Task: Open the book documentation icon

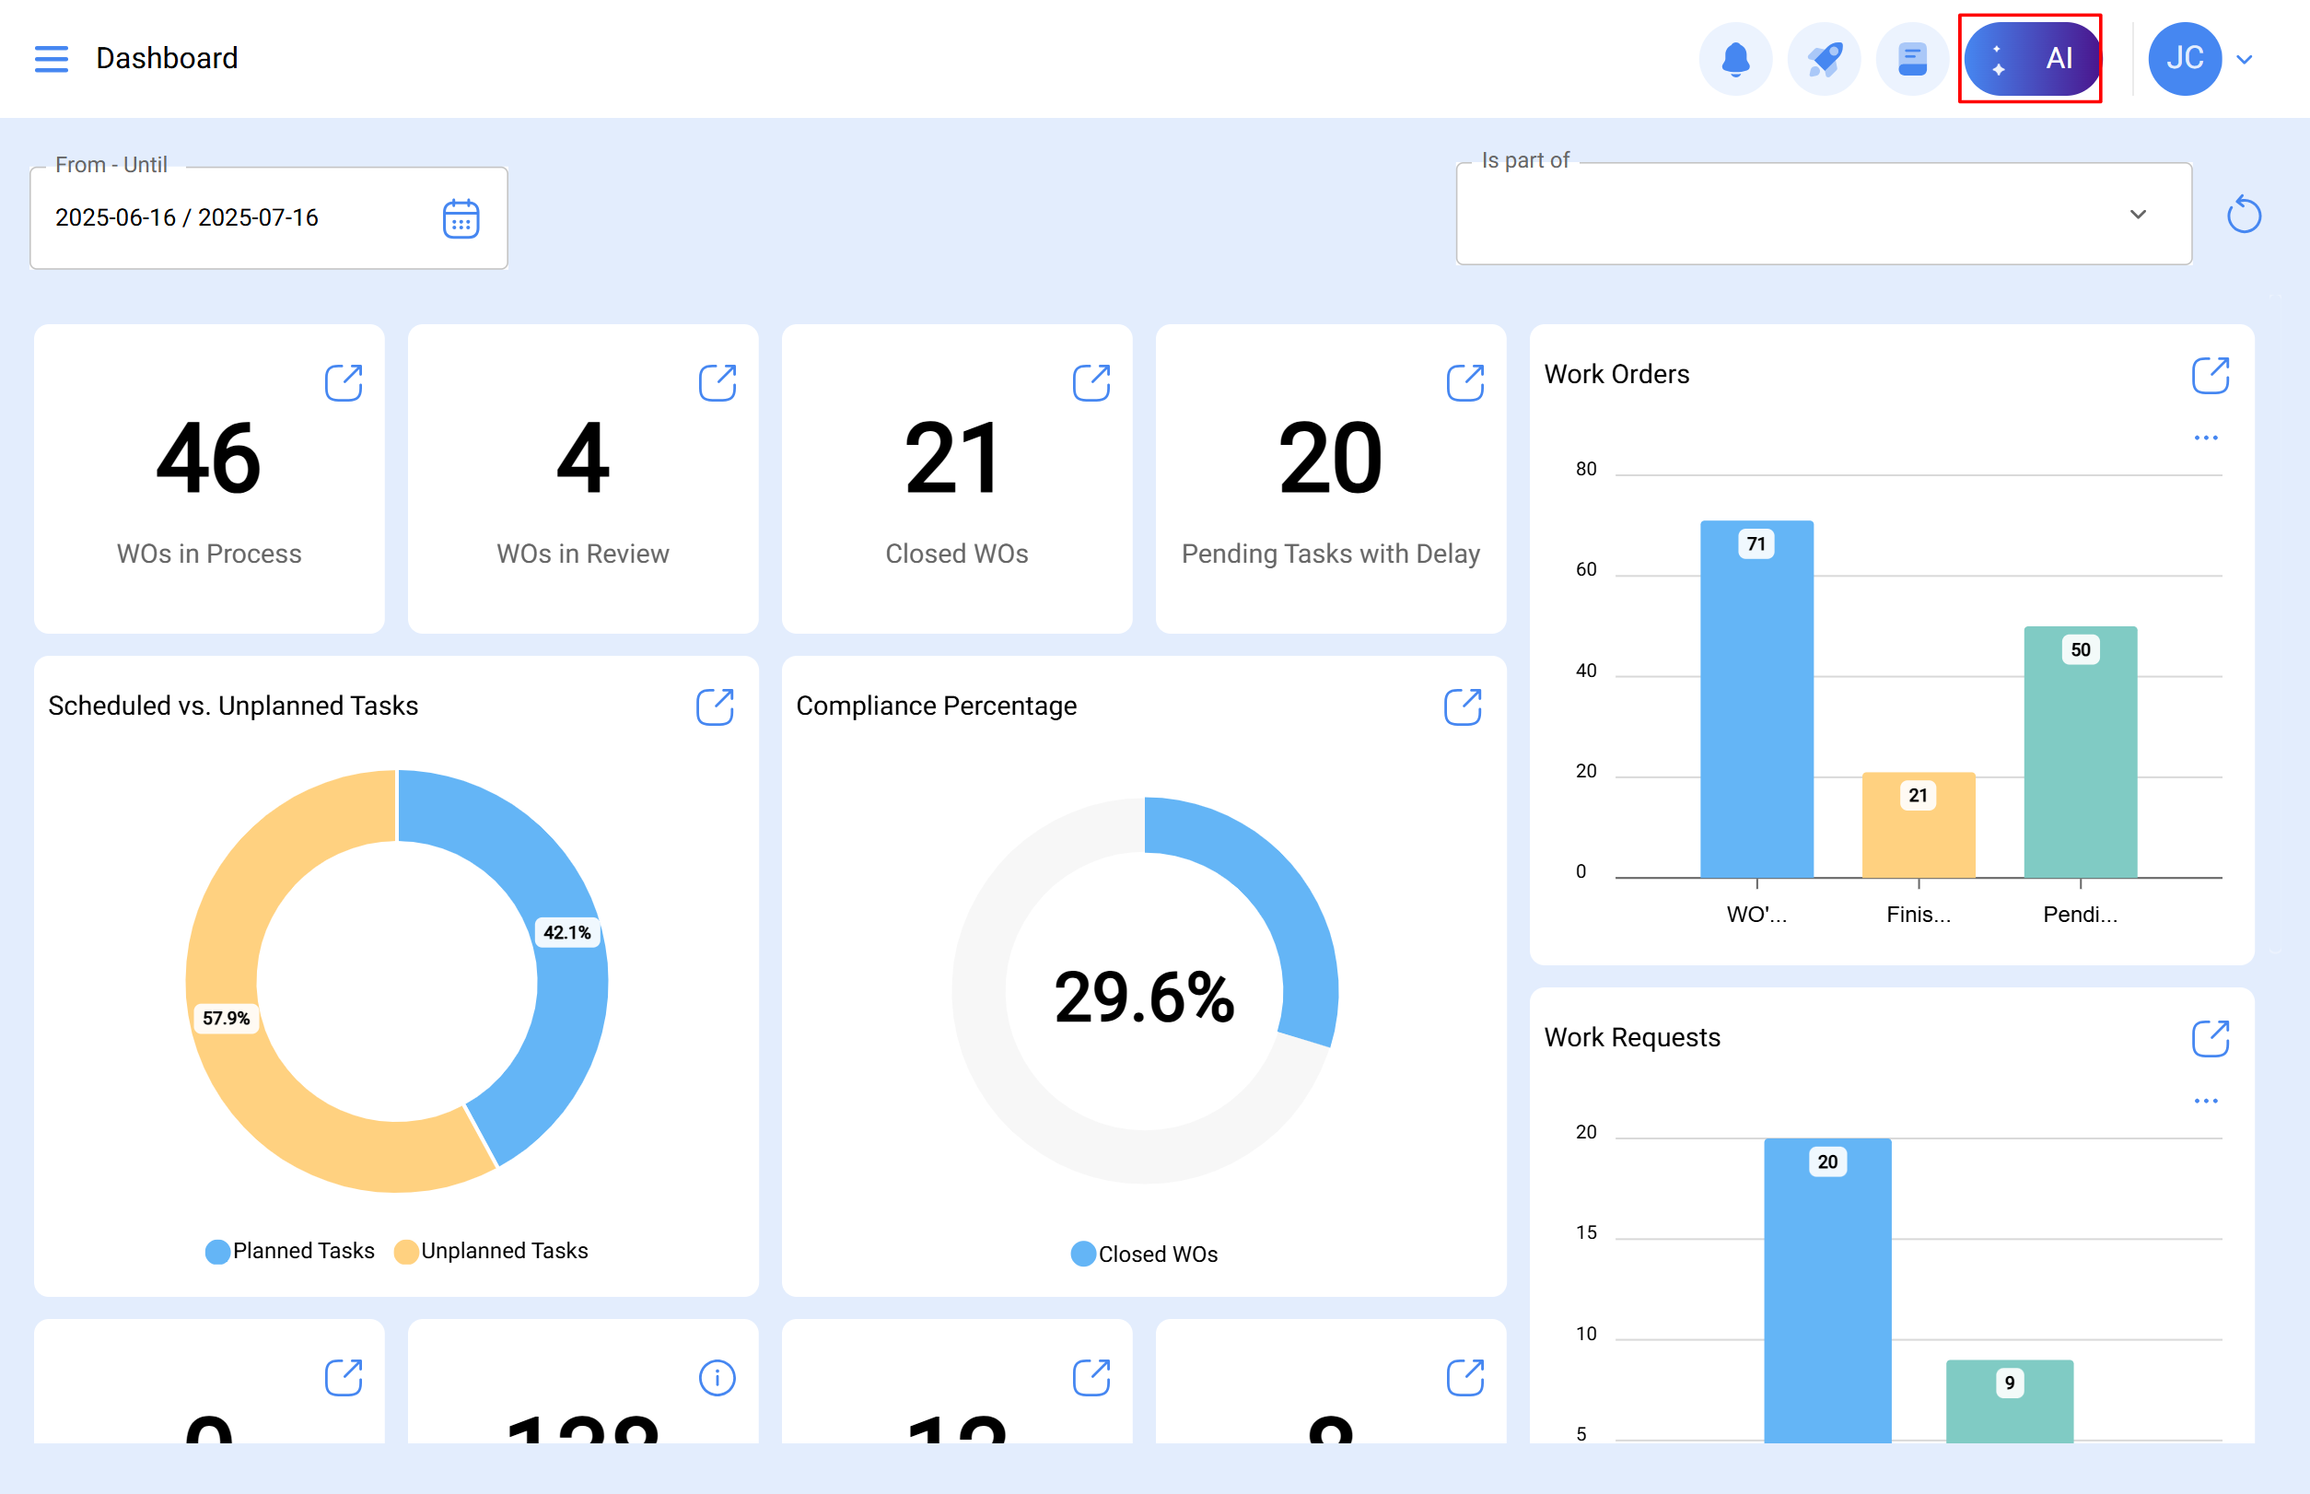Action: tap(1911, 59)
